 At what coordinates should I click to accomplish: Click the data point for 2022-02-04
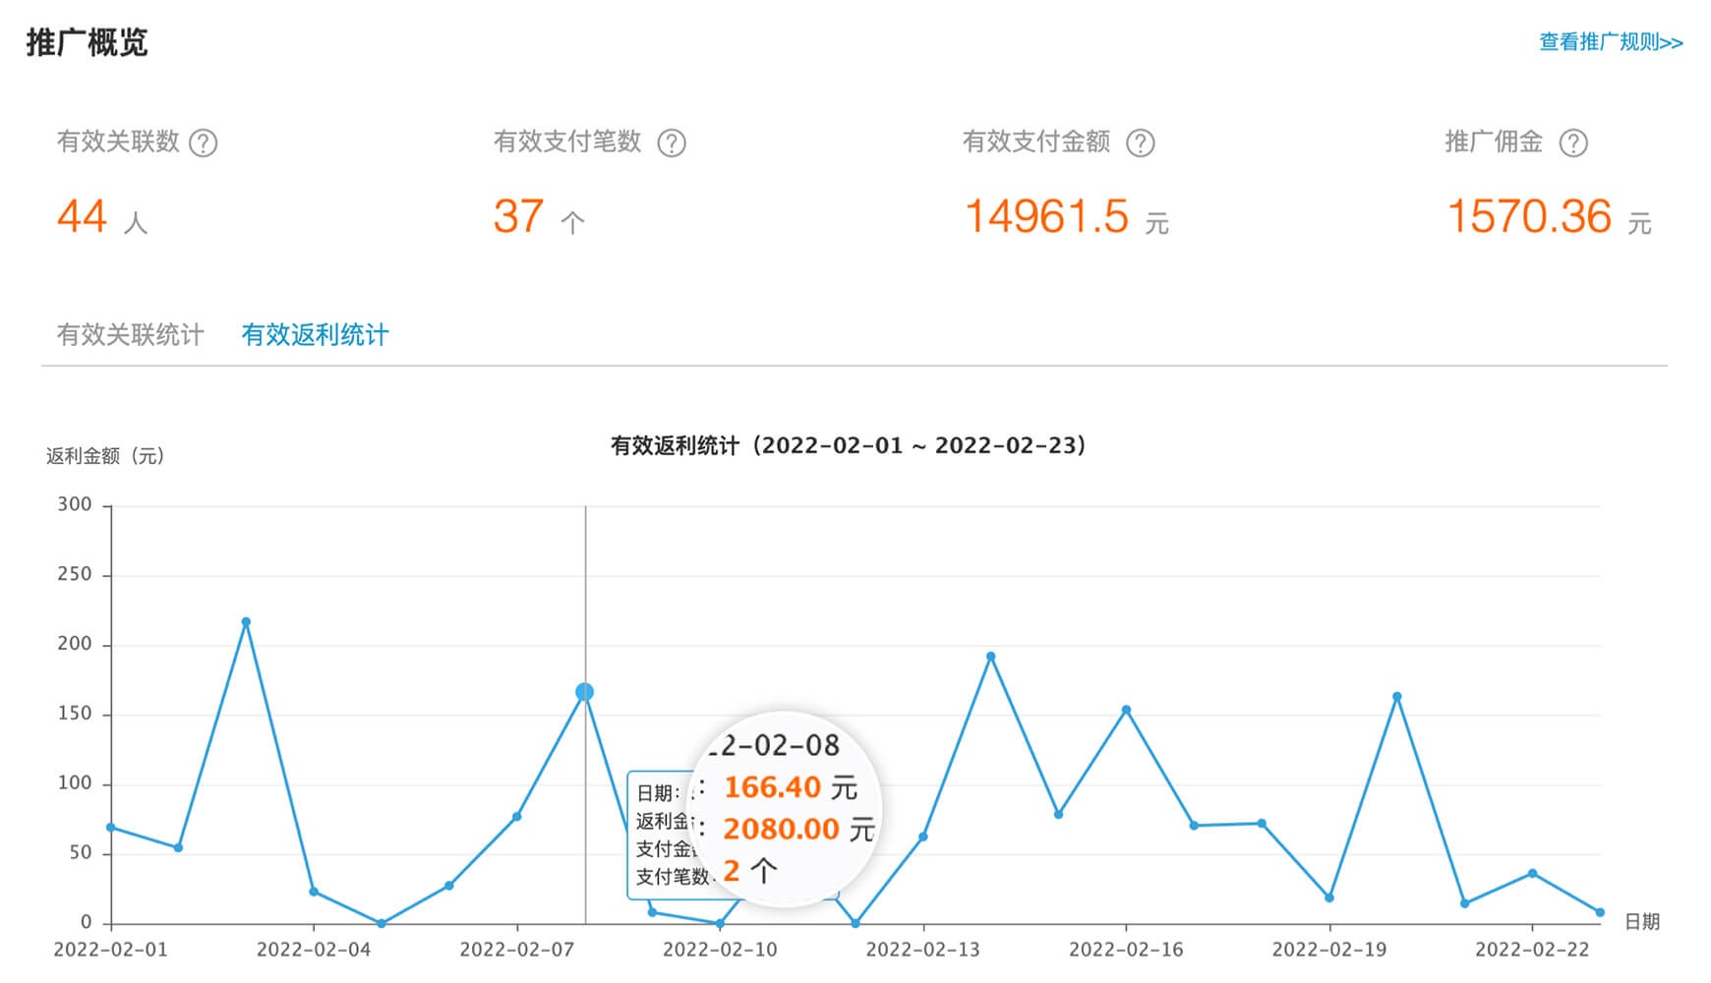click(x=314, y=892)
